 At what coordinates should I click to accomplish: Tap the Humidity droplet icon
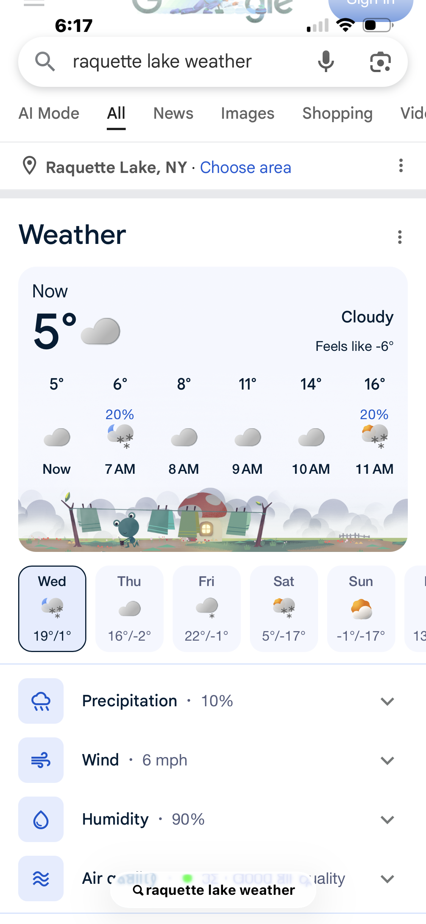[41, 819]
